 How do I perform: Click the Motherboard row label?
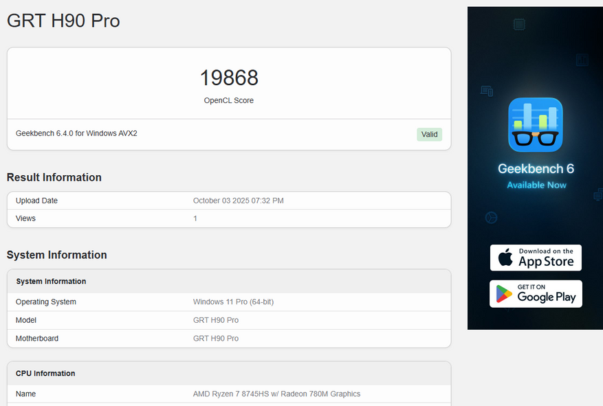[x=37, y=339]
